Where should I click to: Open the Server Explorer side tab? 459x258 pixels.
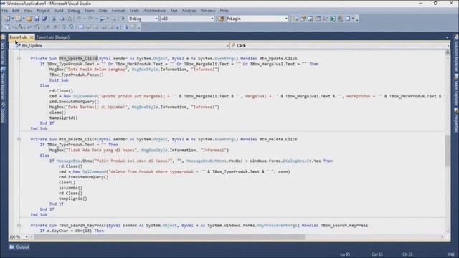coord(3,83)
